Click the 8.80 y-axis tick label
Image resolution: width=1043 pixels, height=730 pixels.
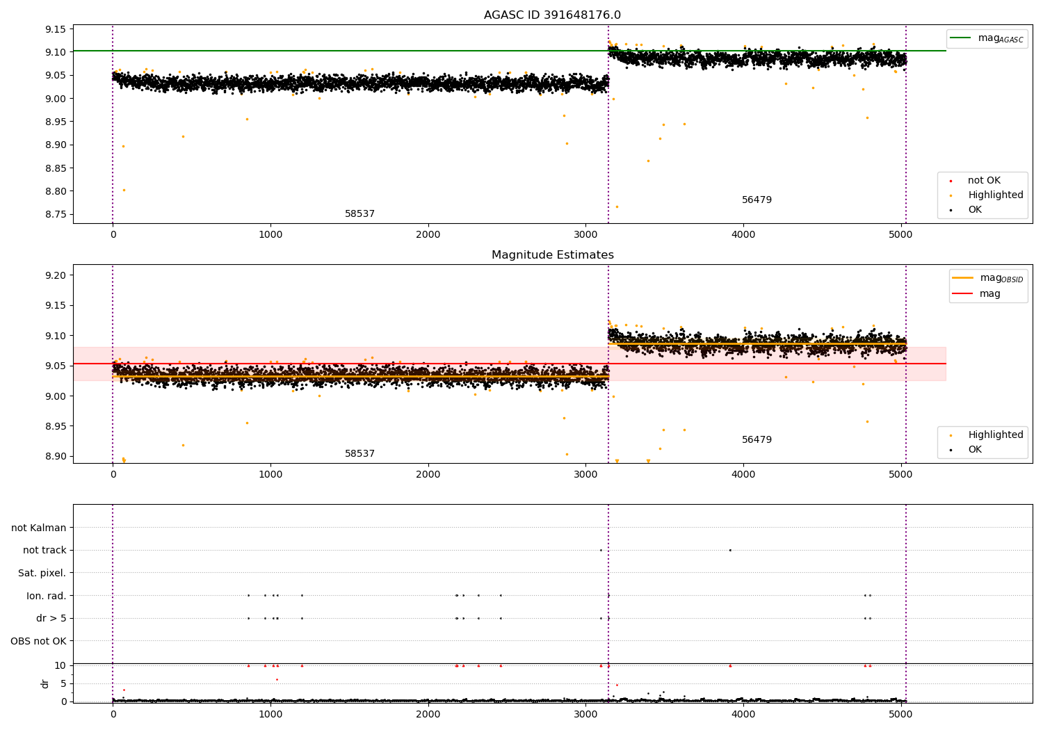point(55,191)
